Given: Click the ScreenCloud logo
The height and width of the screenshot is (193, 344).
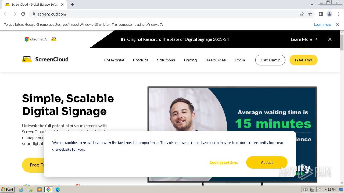Looking at the screenshot, I should coord(45,59).
